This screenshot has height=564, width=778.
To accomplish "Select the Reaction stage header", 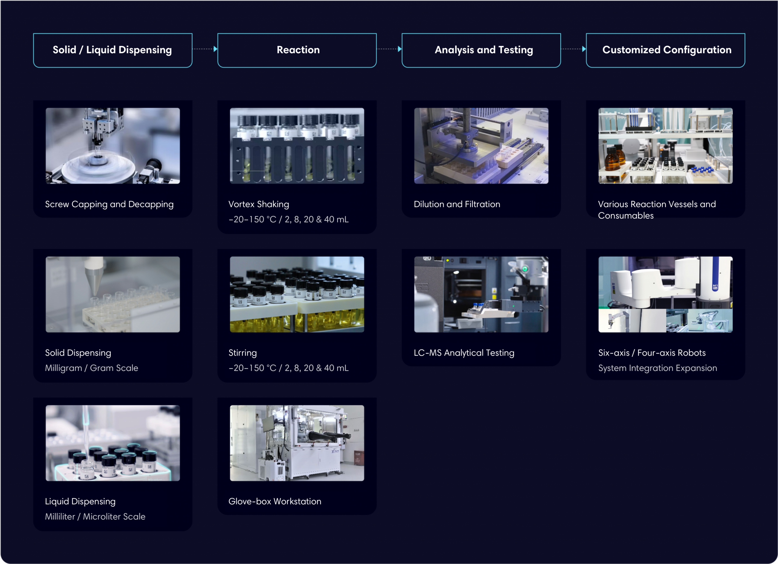I will tap(297, 50).
